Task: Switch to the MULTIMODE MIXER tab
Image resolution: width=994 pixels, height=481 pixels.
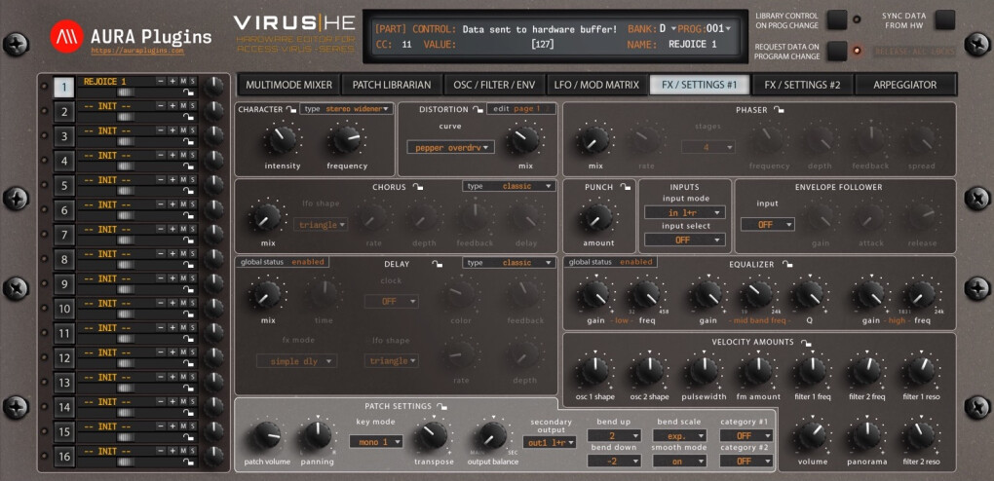Action: tap(288, 85)
